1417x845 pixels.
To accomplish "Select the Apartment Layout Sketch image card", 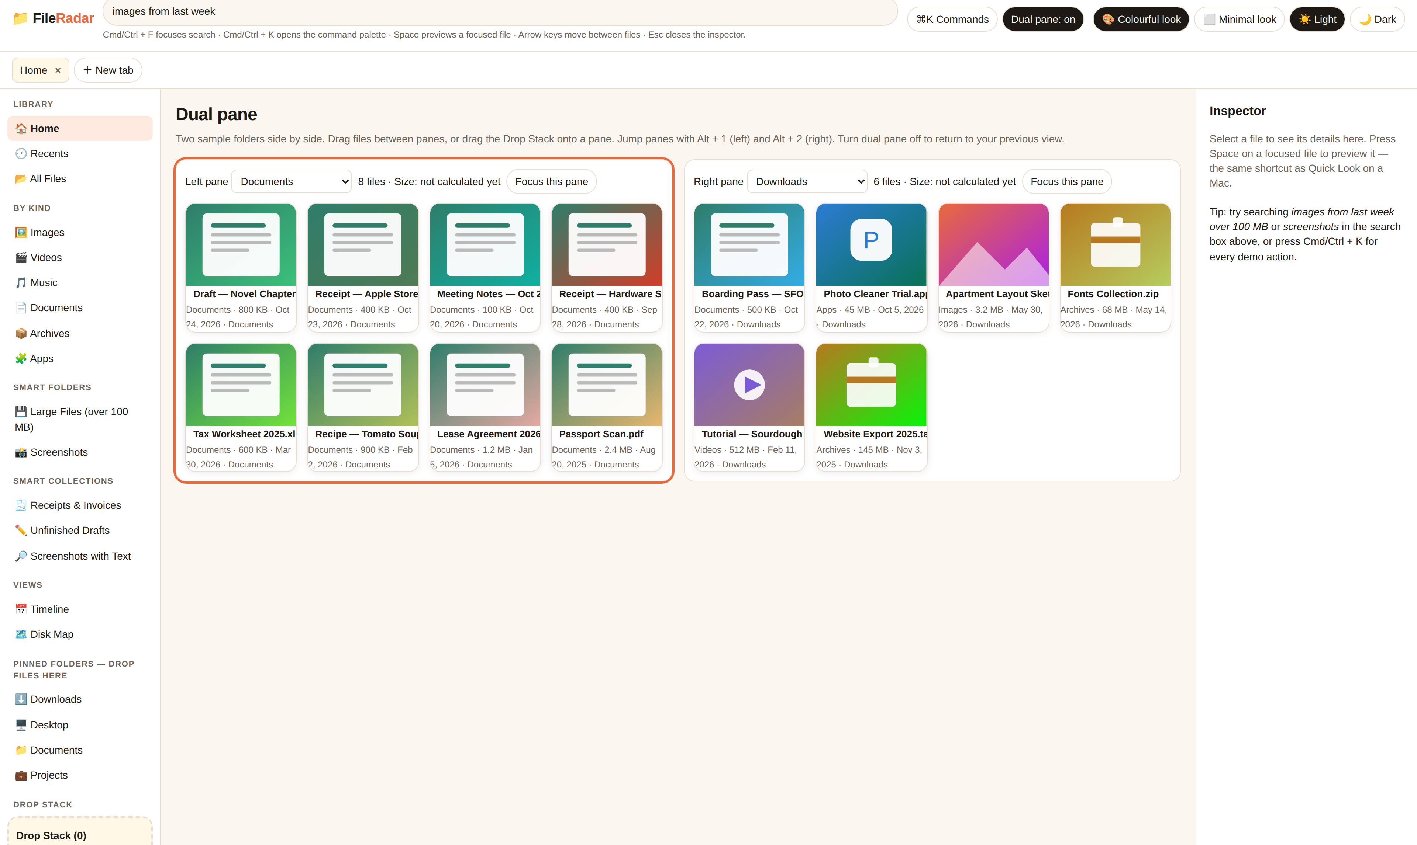I will 993,267.
